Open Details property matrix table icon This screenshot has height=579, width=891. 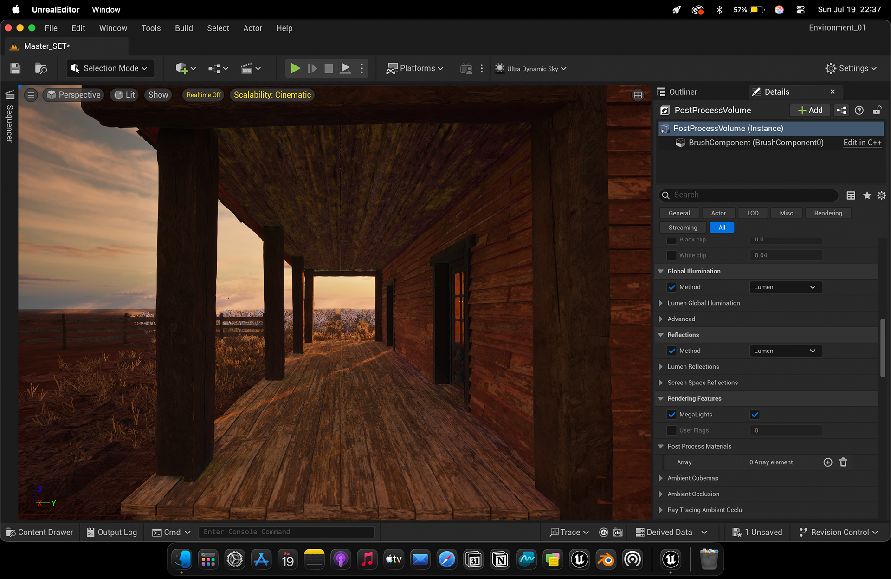(x=851, y=195)
